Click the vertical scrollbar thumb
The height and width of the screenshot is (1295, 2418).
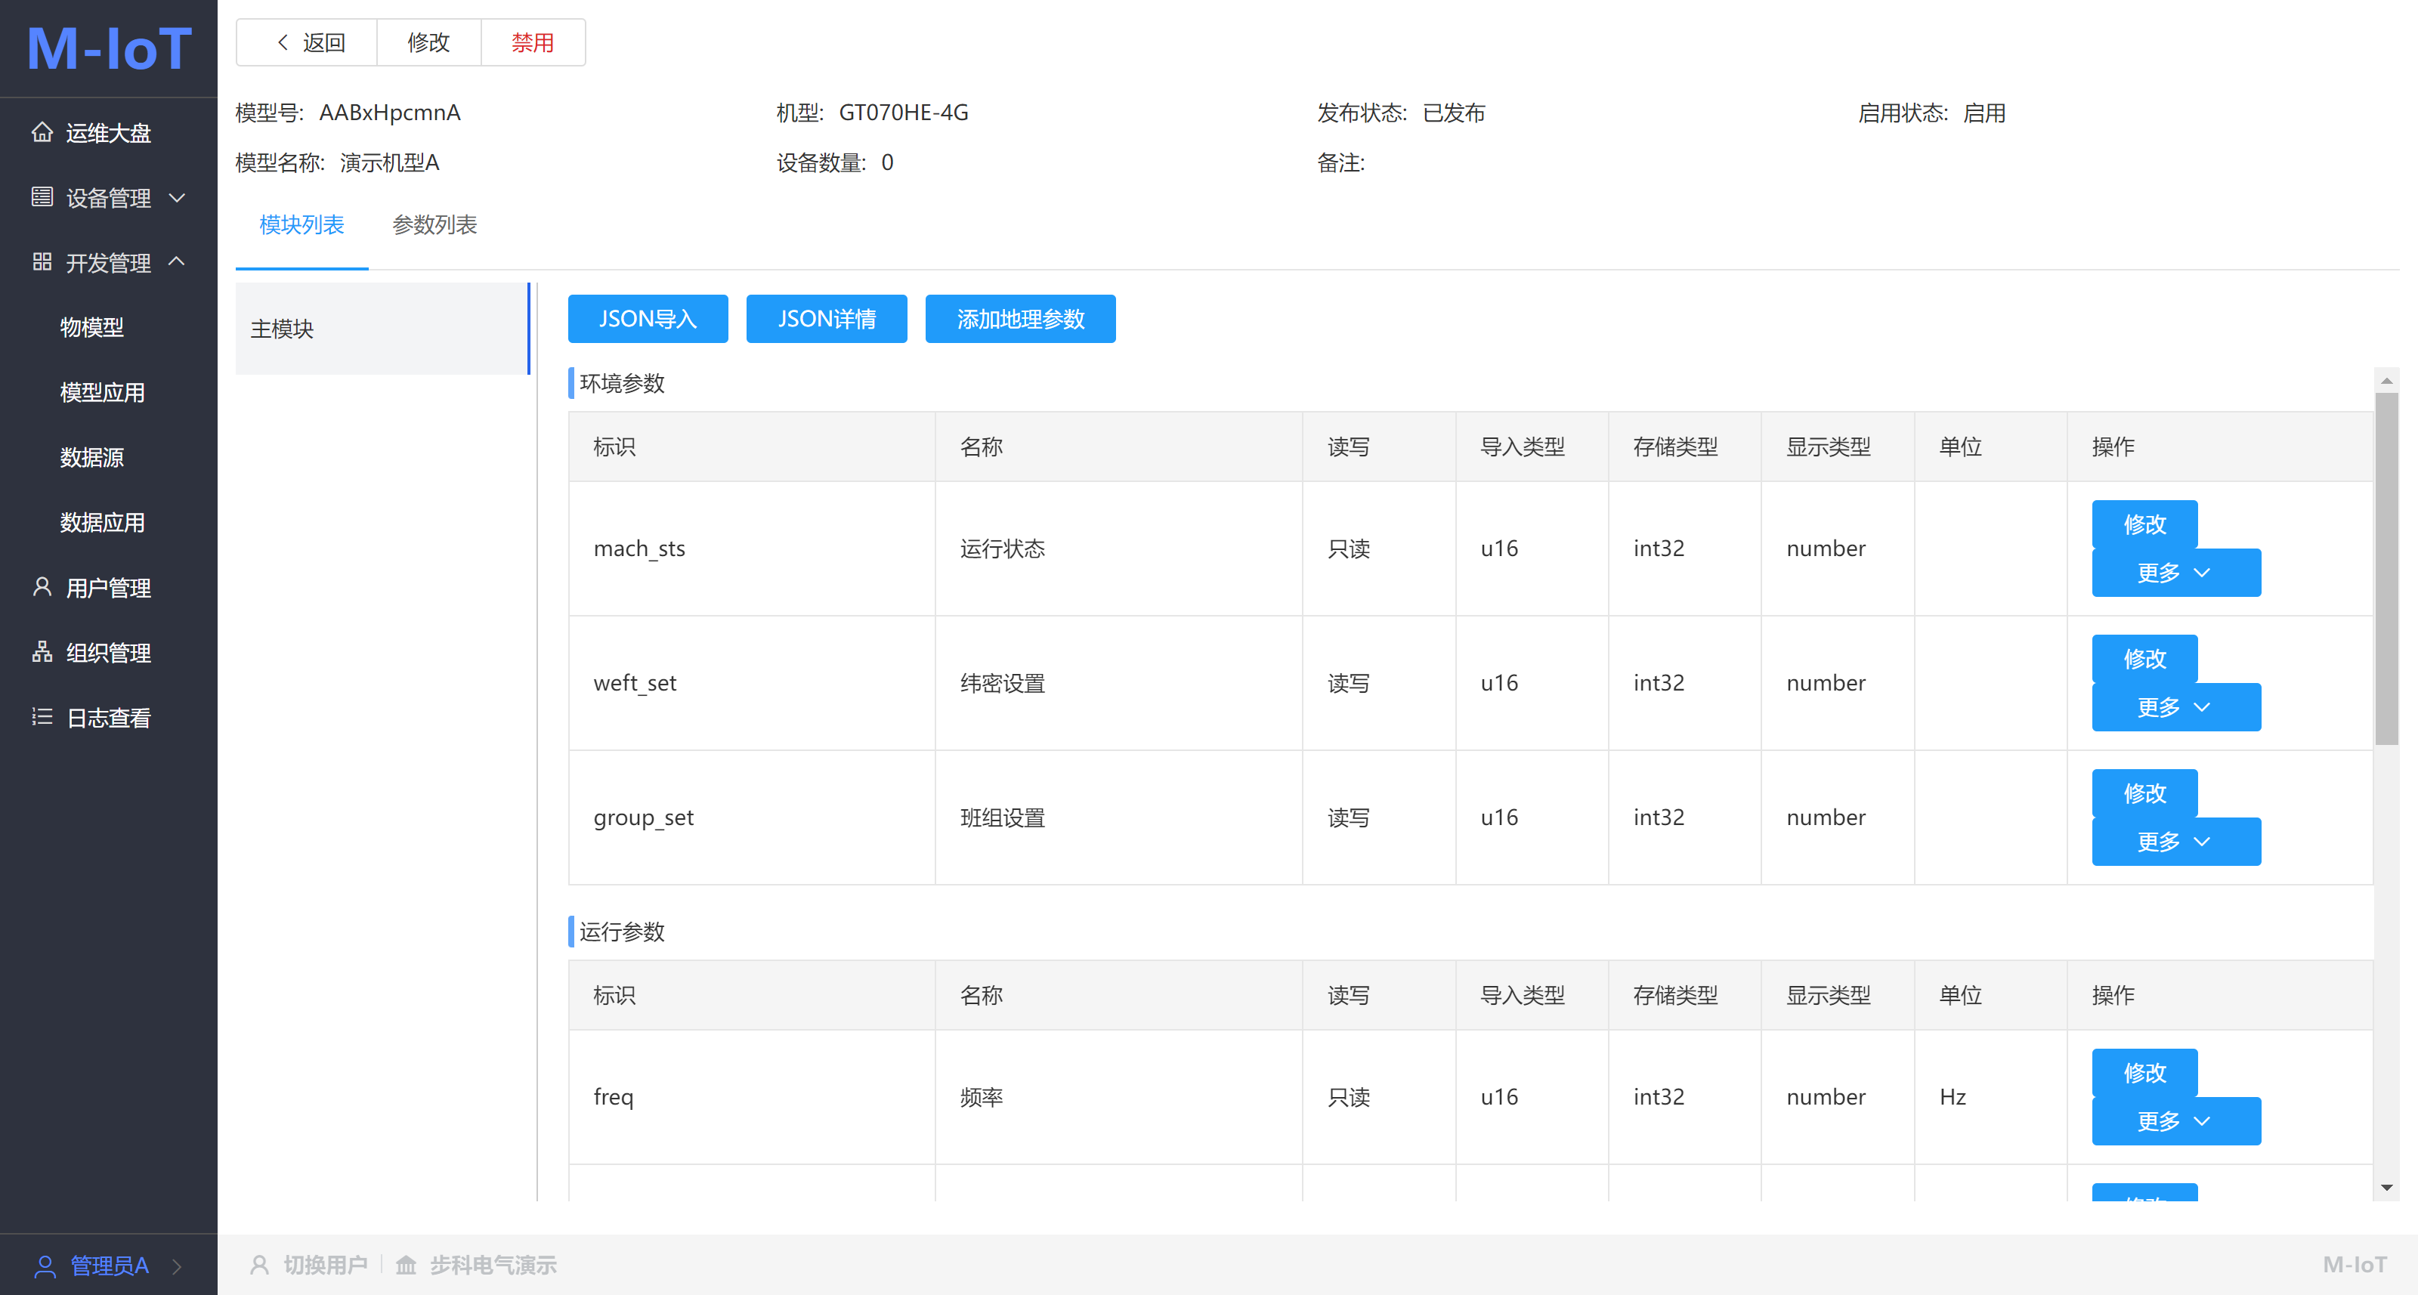coord(2386,569)
